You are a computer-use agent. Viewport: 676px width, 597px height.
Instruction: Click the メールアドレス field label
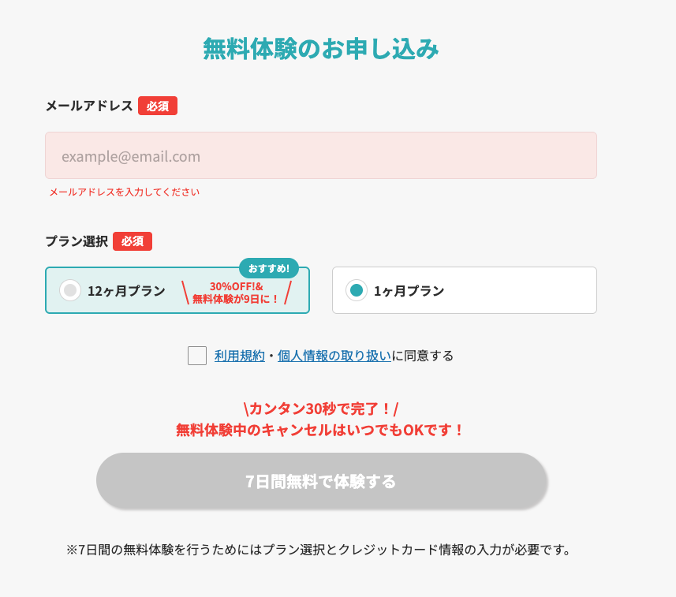click(88, 106)
